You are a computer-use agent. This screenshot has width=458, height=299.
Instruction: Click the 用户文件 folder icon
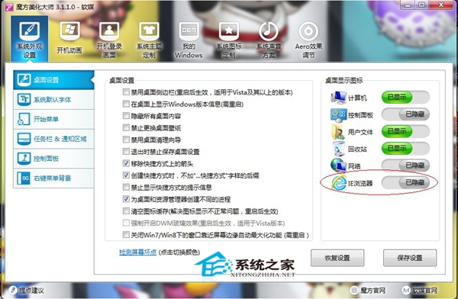pyautogui.click(x=338, y=132)
